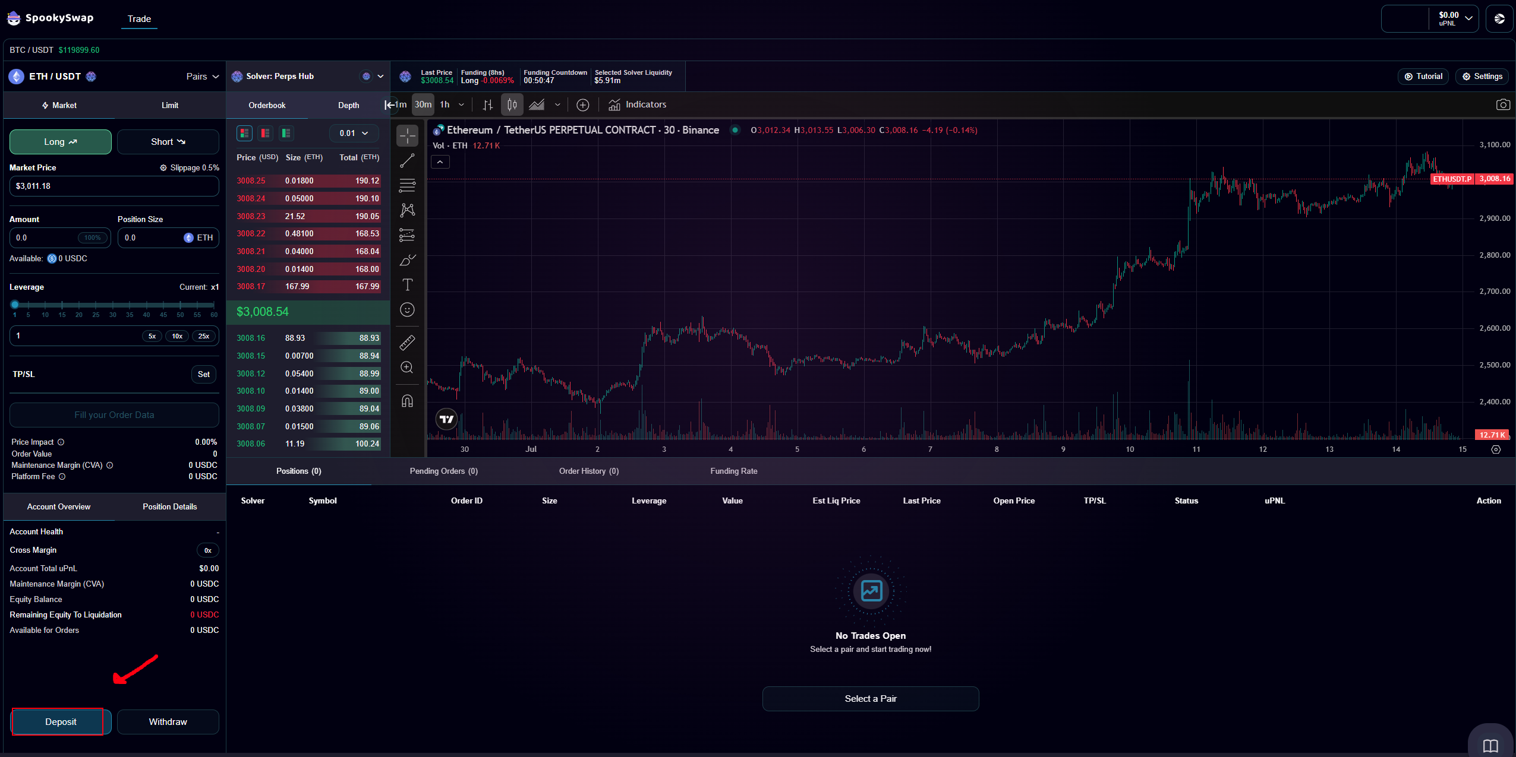Show only sell orders in orderbook
Image resolution: width=1516 pixels, height=757 pixels.
pyautogui.click(x=265, y=133)
